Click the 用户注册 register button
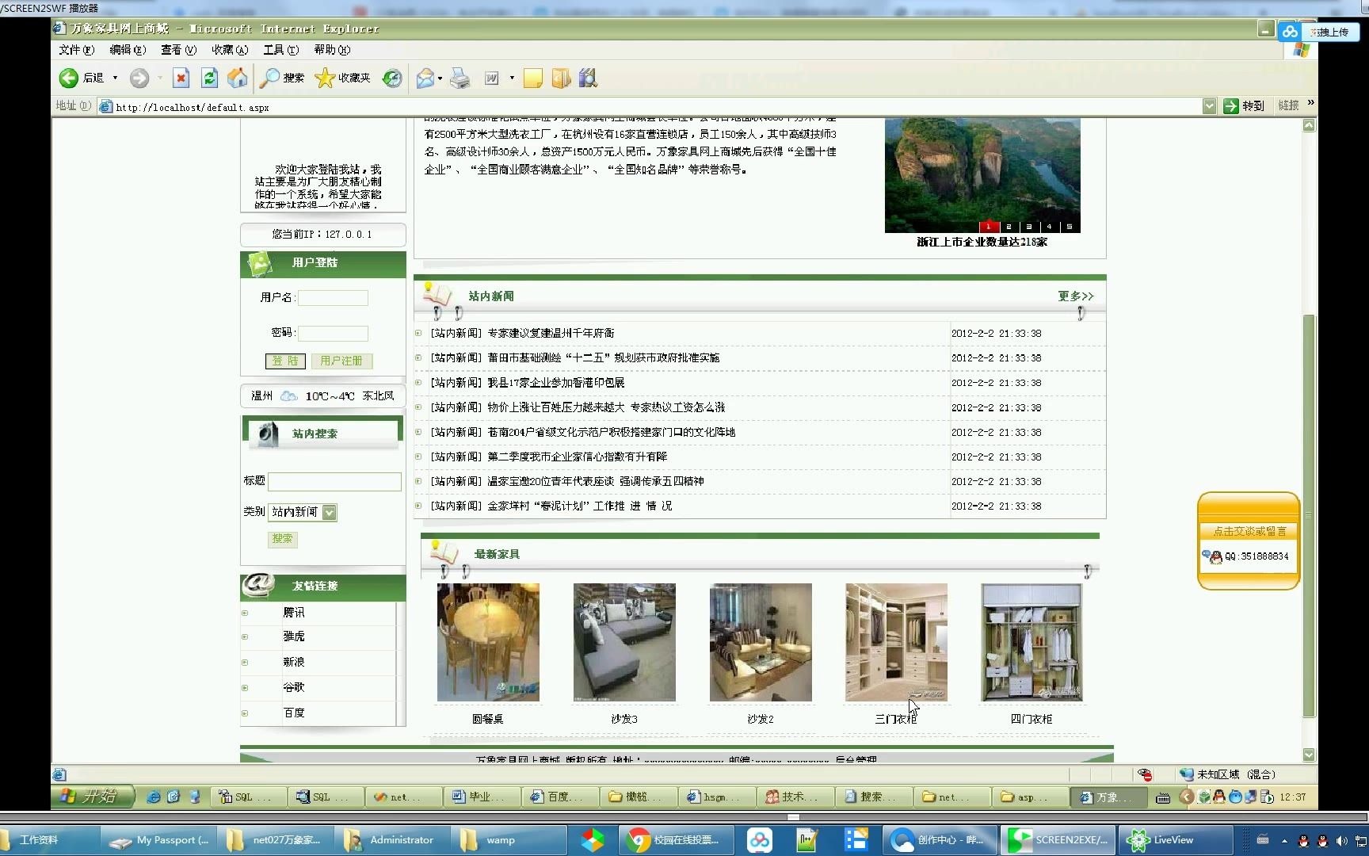Image resolution: width=1369 pixels, height=856 pixels. (x=341, y=361)
